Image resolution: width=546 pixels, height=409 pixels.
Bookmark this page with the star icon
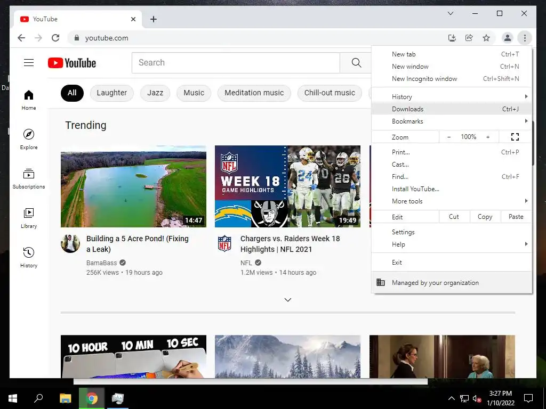click(x=486, y=38)
